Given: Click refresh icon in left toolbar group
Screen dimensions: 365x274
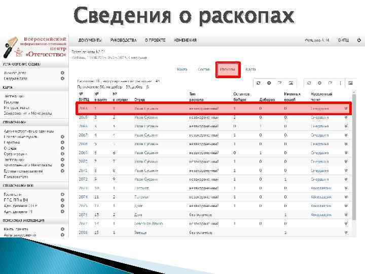Looking at the screenshot, I should 259,83.
